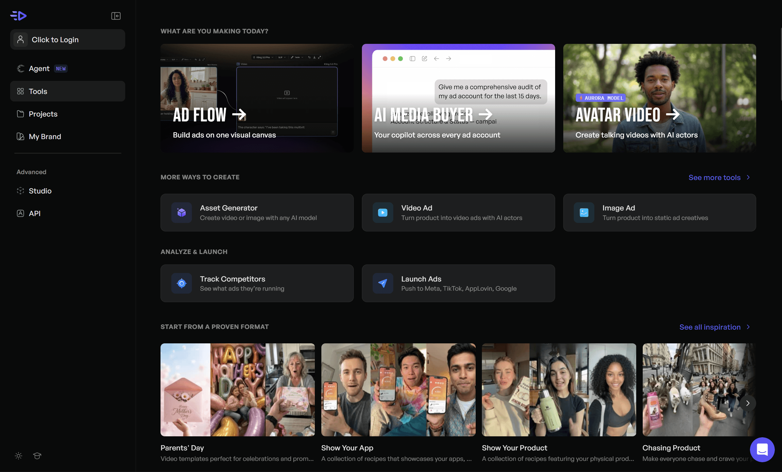Open the Ad Flow banner card
Viewport: 782px width, 472px height.
pyautogui.click(x=257, y=98)
